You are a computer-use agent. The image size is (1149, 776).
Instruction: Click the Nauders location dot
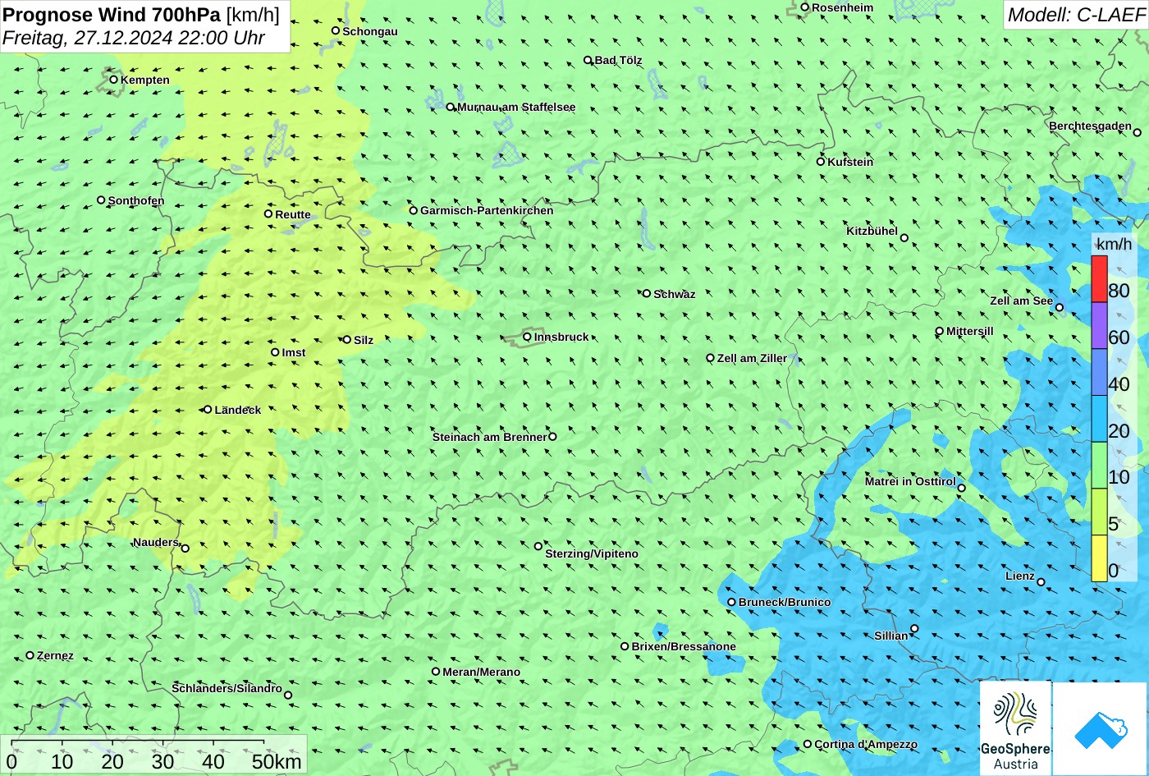[x=185, y=549]
